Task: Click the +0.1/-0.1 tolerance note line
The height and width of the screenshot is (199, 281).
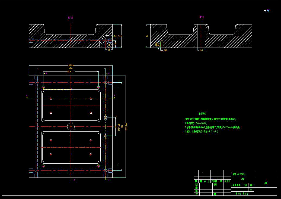Action: (201, 132)
